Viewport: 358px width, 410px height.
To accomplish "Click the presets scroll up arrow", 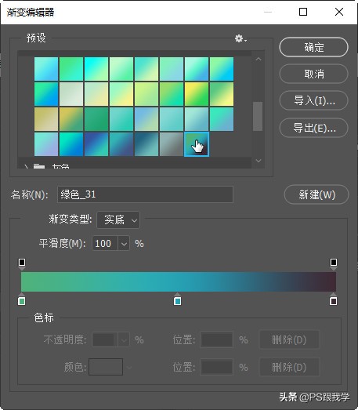I will 259,59.
